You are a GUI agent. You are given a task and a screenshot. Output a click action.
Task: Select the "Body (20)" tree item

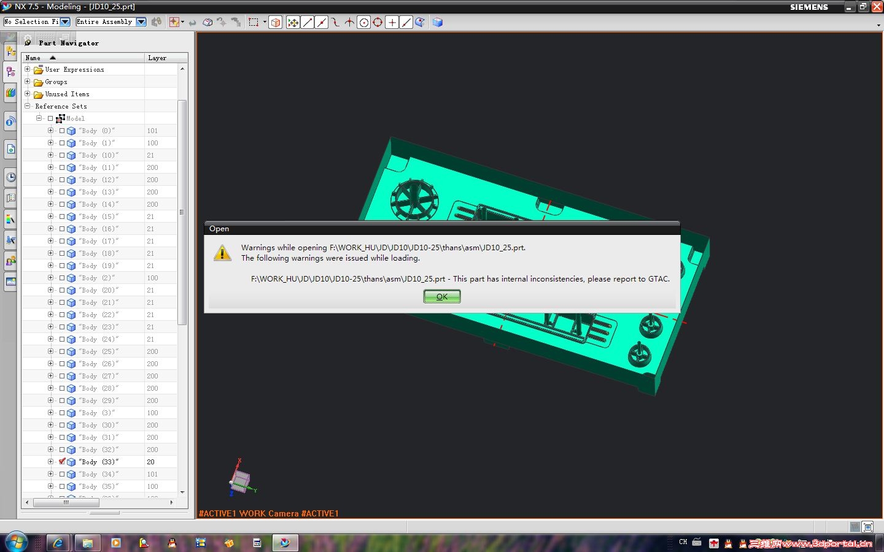[x=98, y=290]
